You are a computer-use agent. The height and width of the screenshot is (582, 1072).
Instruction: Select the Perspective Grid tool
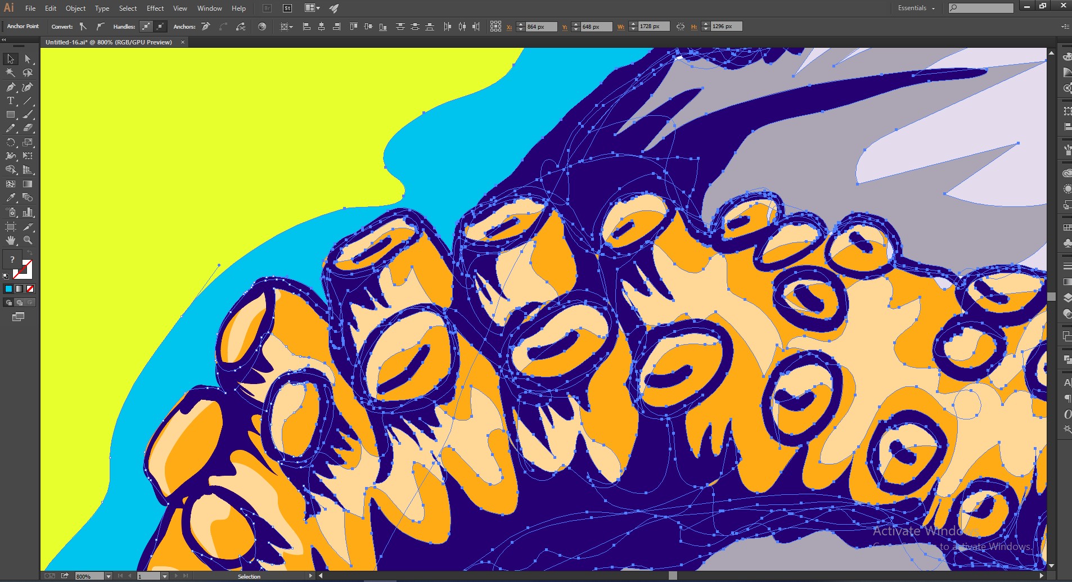point(28,170)
